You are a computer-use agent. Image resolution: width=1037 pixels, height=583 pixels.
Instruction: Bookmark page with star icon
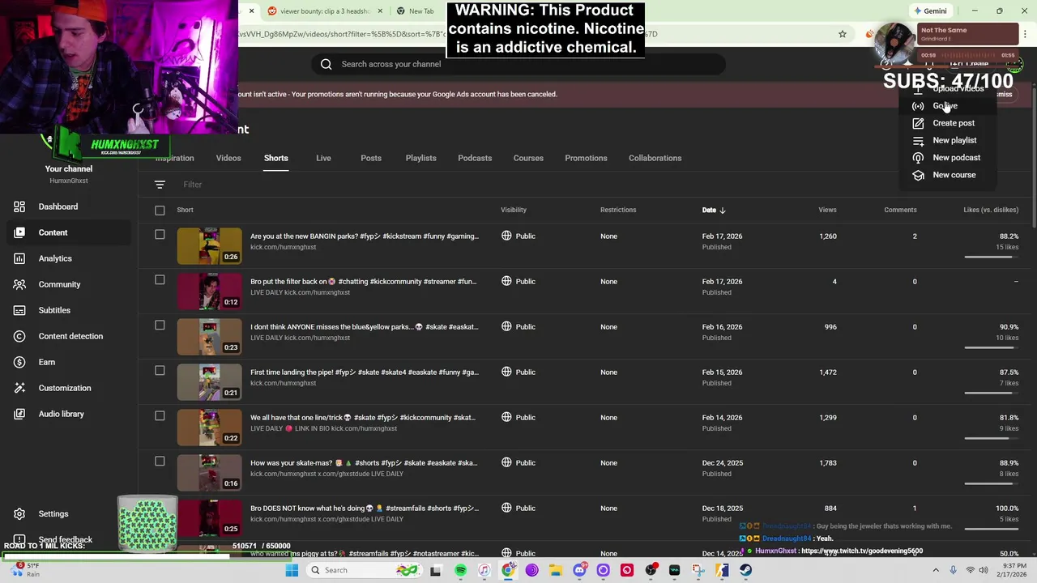point(843,34)
